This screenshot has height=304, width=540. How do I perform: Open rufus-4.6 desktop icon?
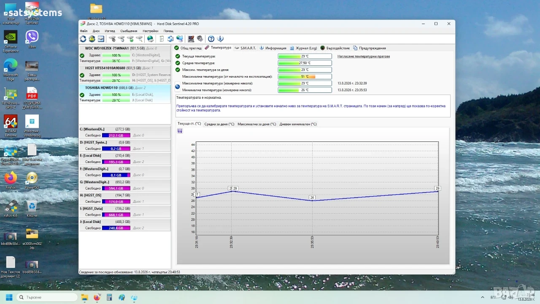pos(11,208)
